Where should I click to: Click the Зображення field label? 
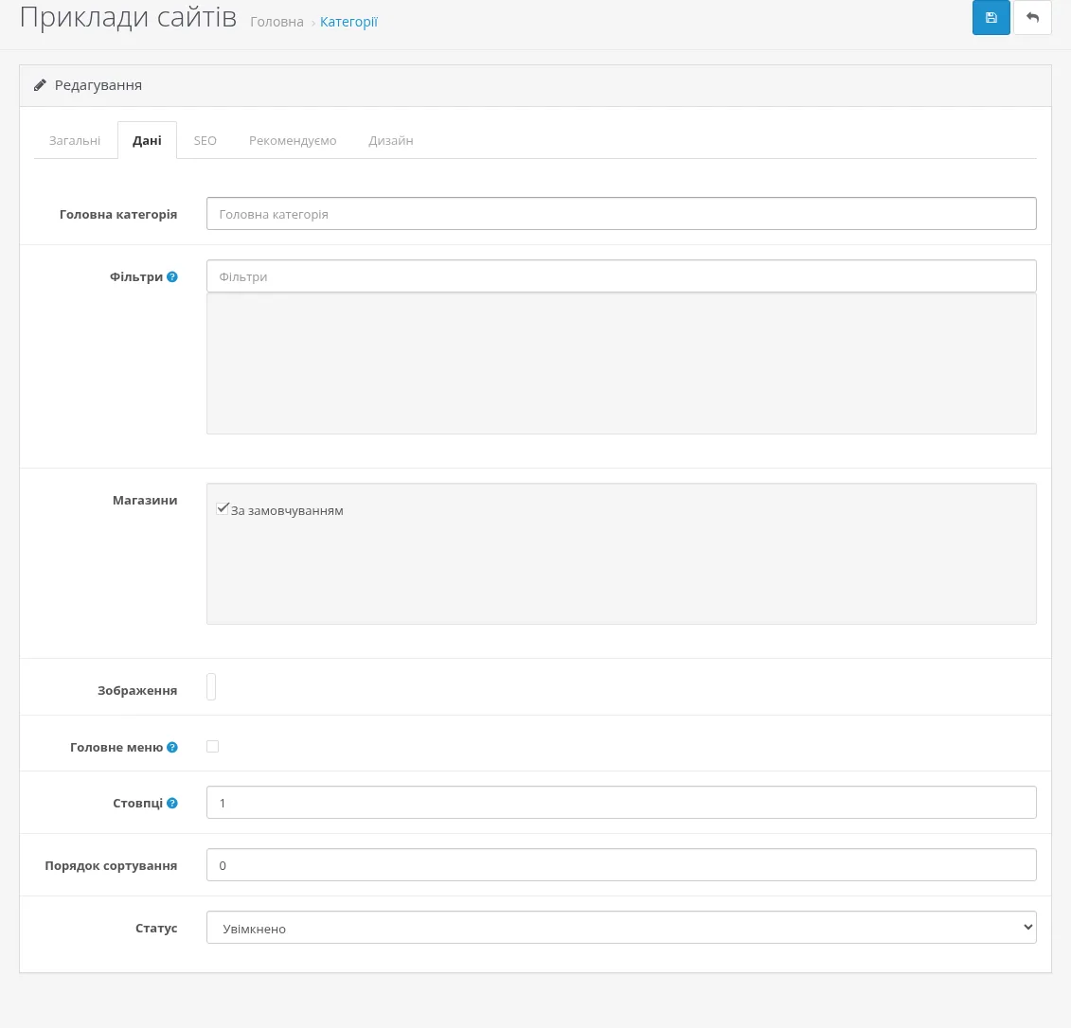pos(137,691)
